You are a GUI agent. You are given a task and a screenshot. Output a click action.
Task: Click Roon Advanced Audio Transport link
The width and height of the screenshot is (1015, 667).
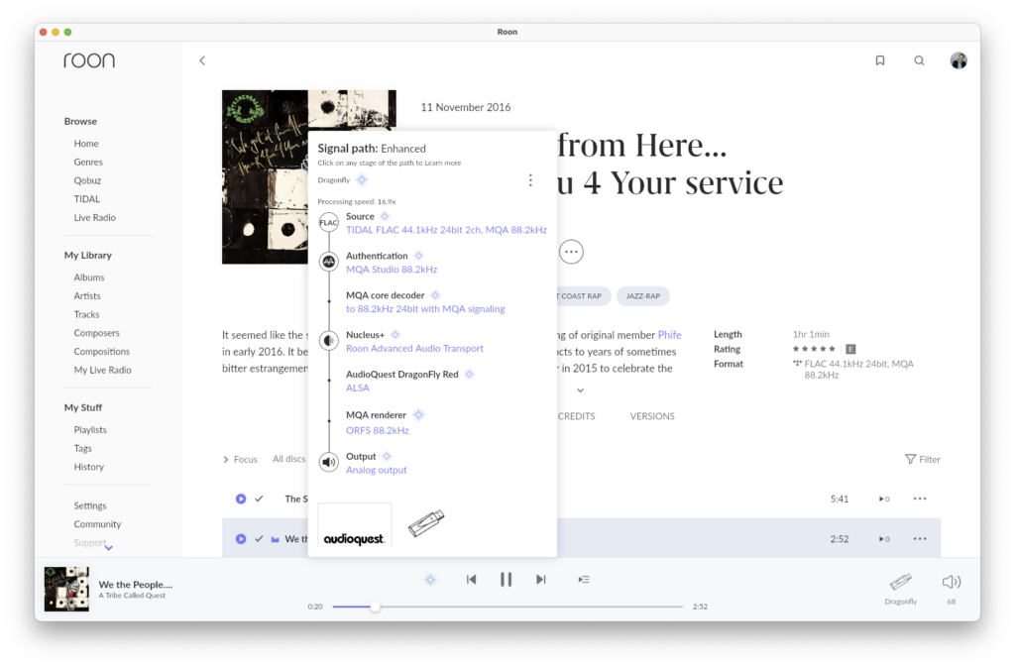[414, 348]
